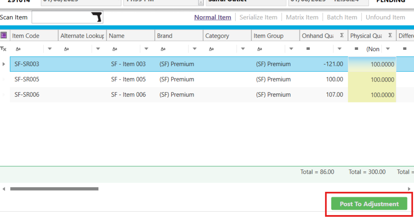Switch to the Normal Item tab

pyautogui.click(x=212, y=17)
